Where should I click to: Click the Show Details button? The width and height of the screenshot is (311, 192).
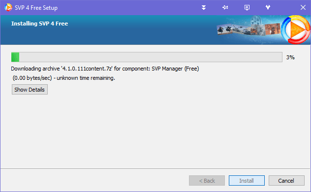pos(30,90)
